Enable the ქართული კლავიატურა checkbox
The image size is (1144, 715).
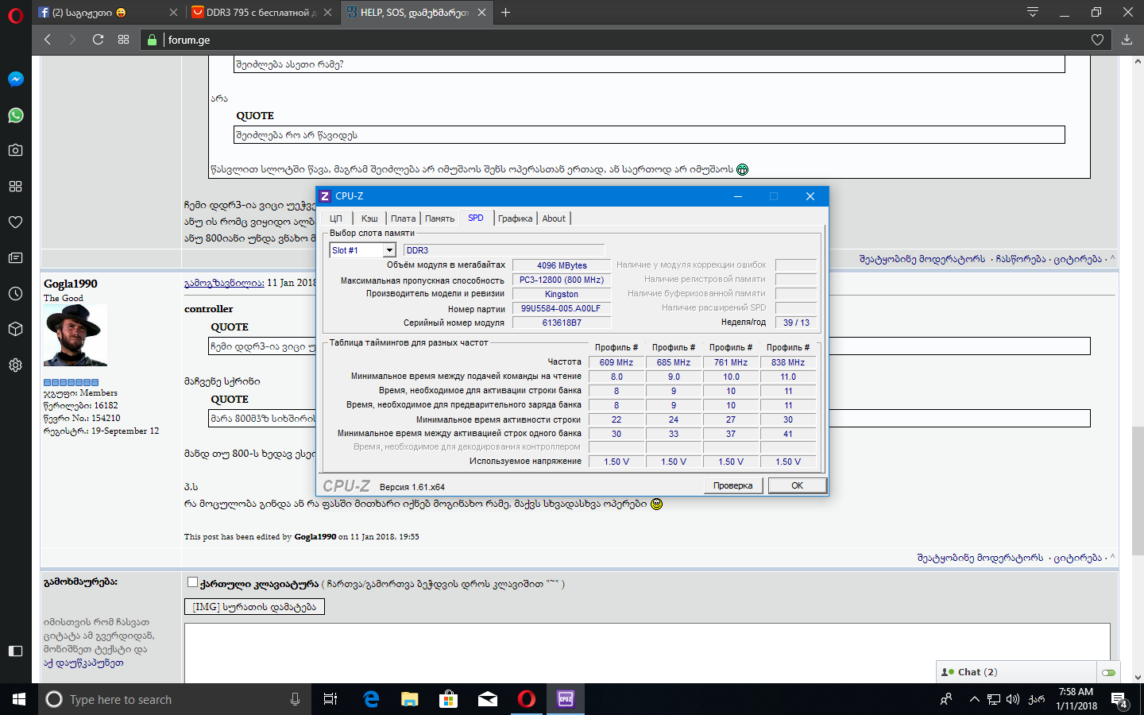(192, 582)
